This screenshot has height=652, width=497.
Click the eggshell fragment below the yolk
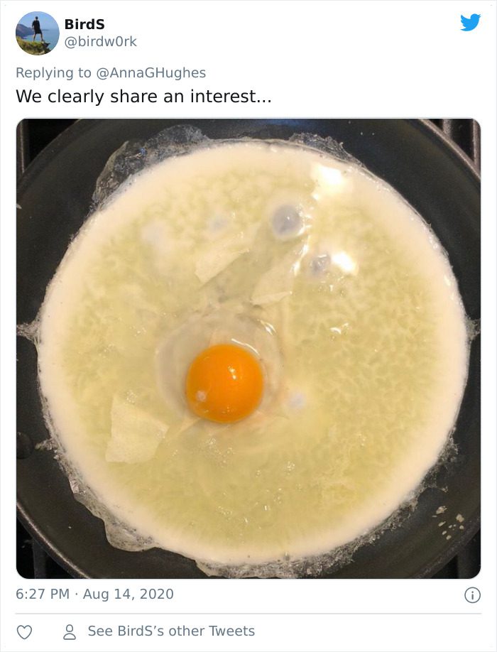point(135,431)
